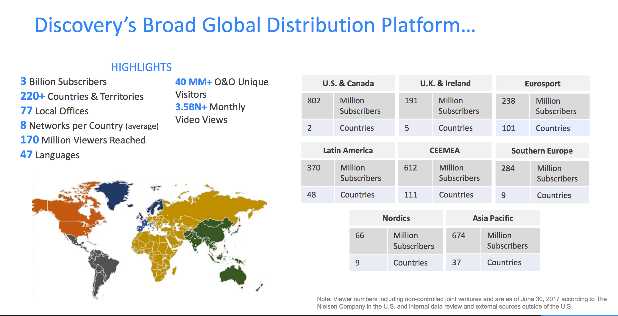Select the 191 subscribers cell
618x316 pixels.
(415, 106)
